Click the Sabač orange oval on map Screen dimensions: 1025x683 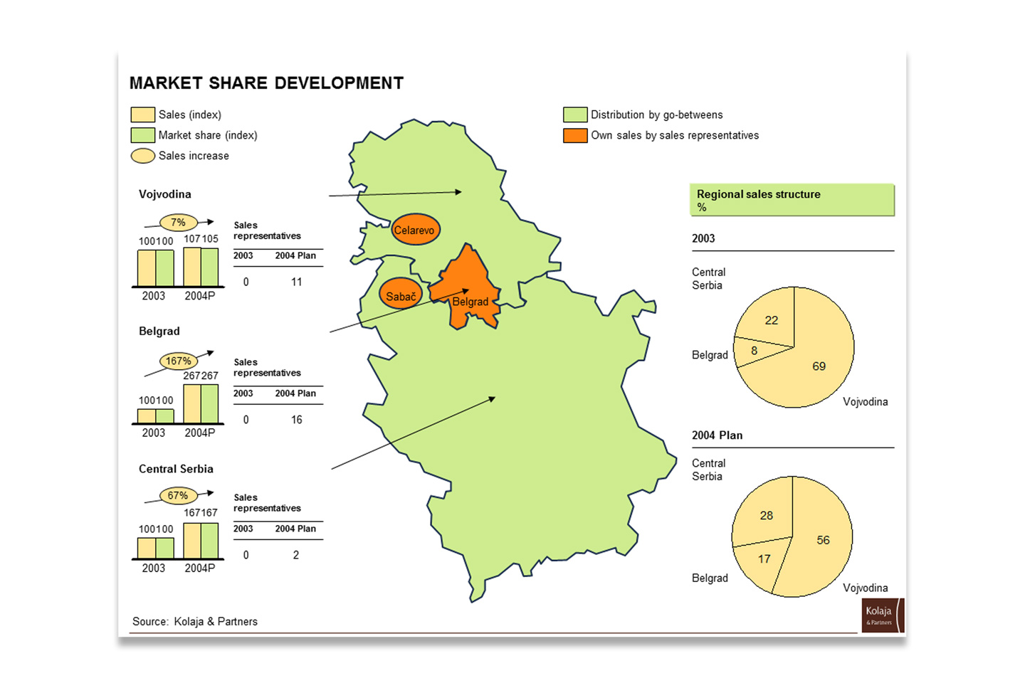click(x=401, y=295)
